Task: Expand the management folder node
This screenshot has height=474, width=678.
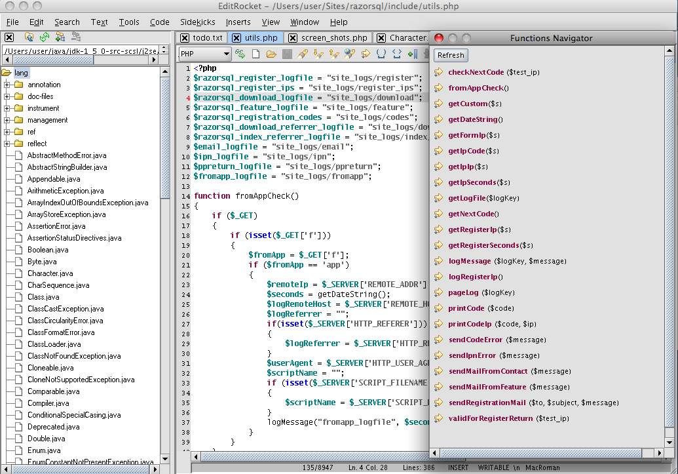Action: 7,120
